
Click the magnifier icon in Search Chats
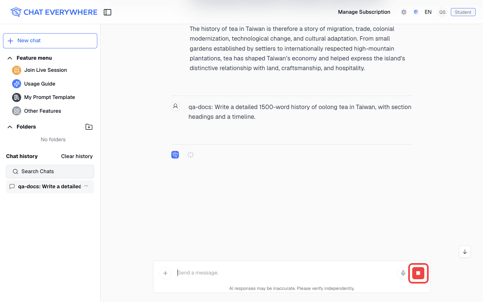(15, 171)
